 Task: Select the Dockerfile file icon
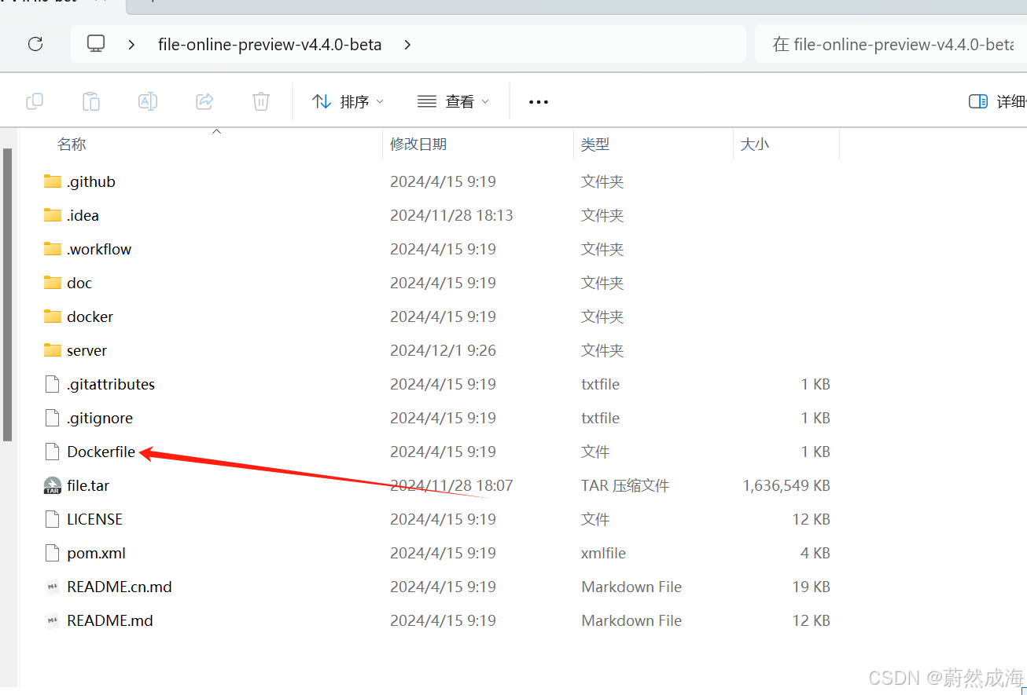[53, 452]
